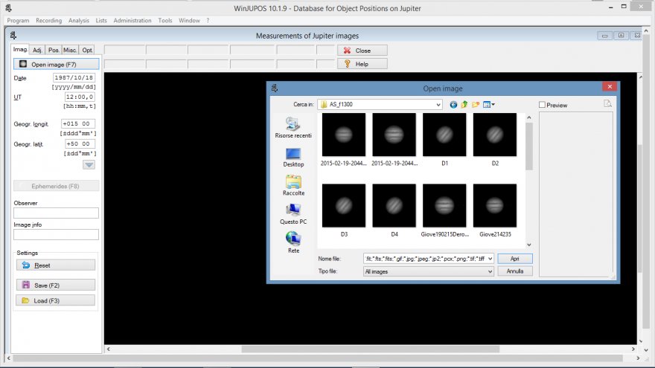The height and width of the screenshot is (368, 655).
Task: Switch to the Imag. tab
Action: (x=20, y=49)
